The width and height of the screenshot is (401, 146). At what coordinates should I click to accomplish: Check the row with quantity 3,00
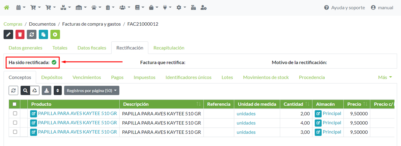15,132
